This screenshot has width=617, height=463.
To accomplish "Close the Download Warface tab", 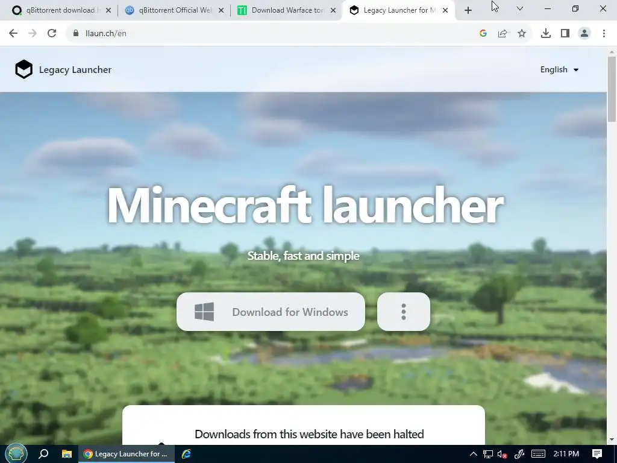I will tap(333, 10).
